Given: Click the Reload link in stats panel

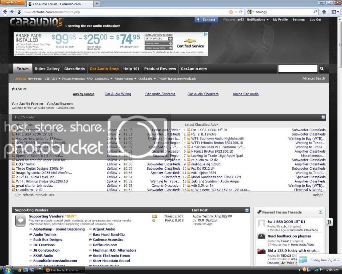Looking at the screenshot, I should coord(318,195).
